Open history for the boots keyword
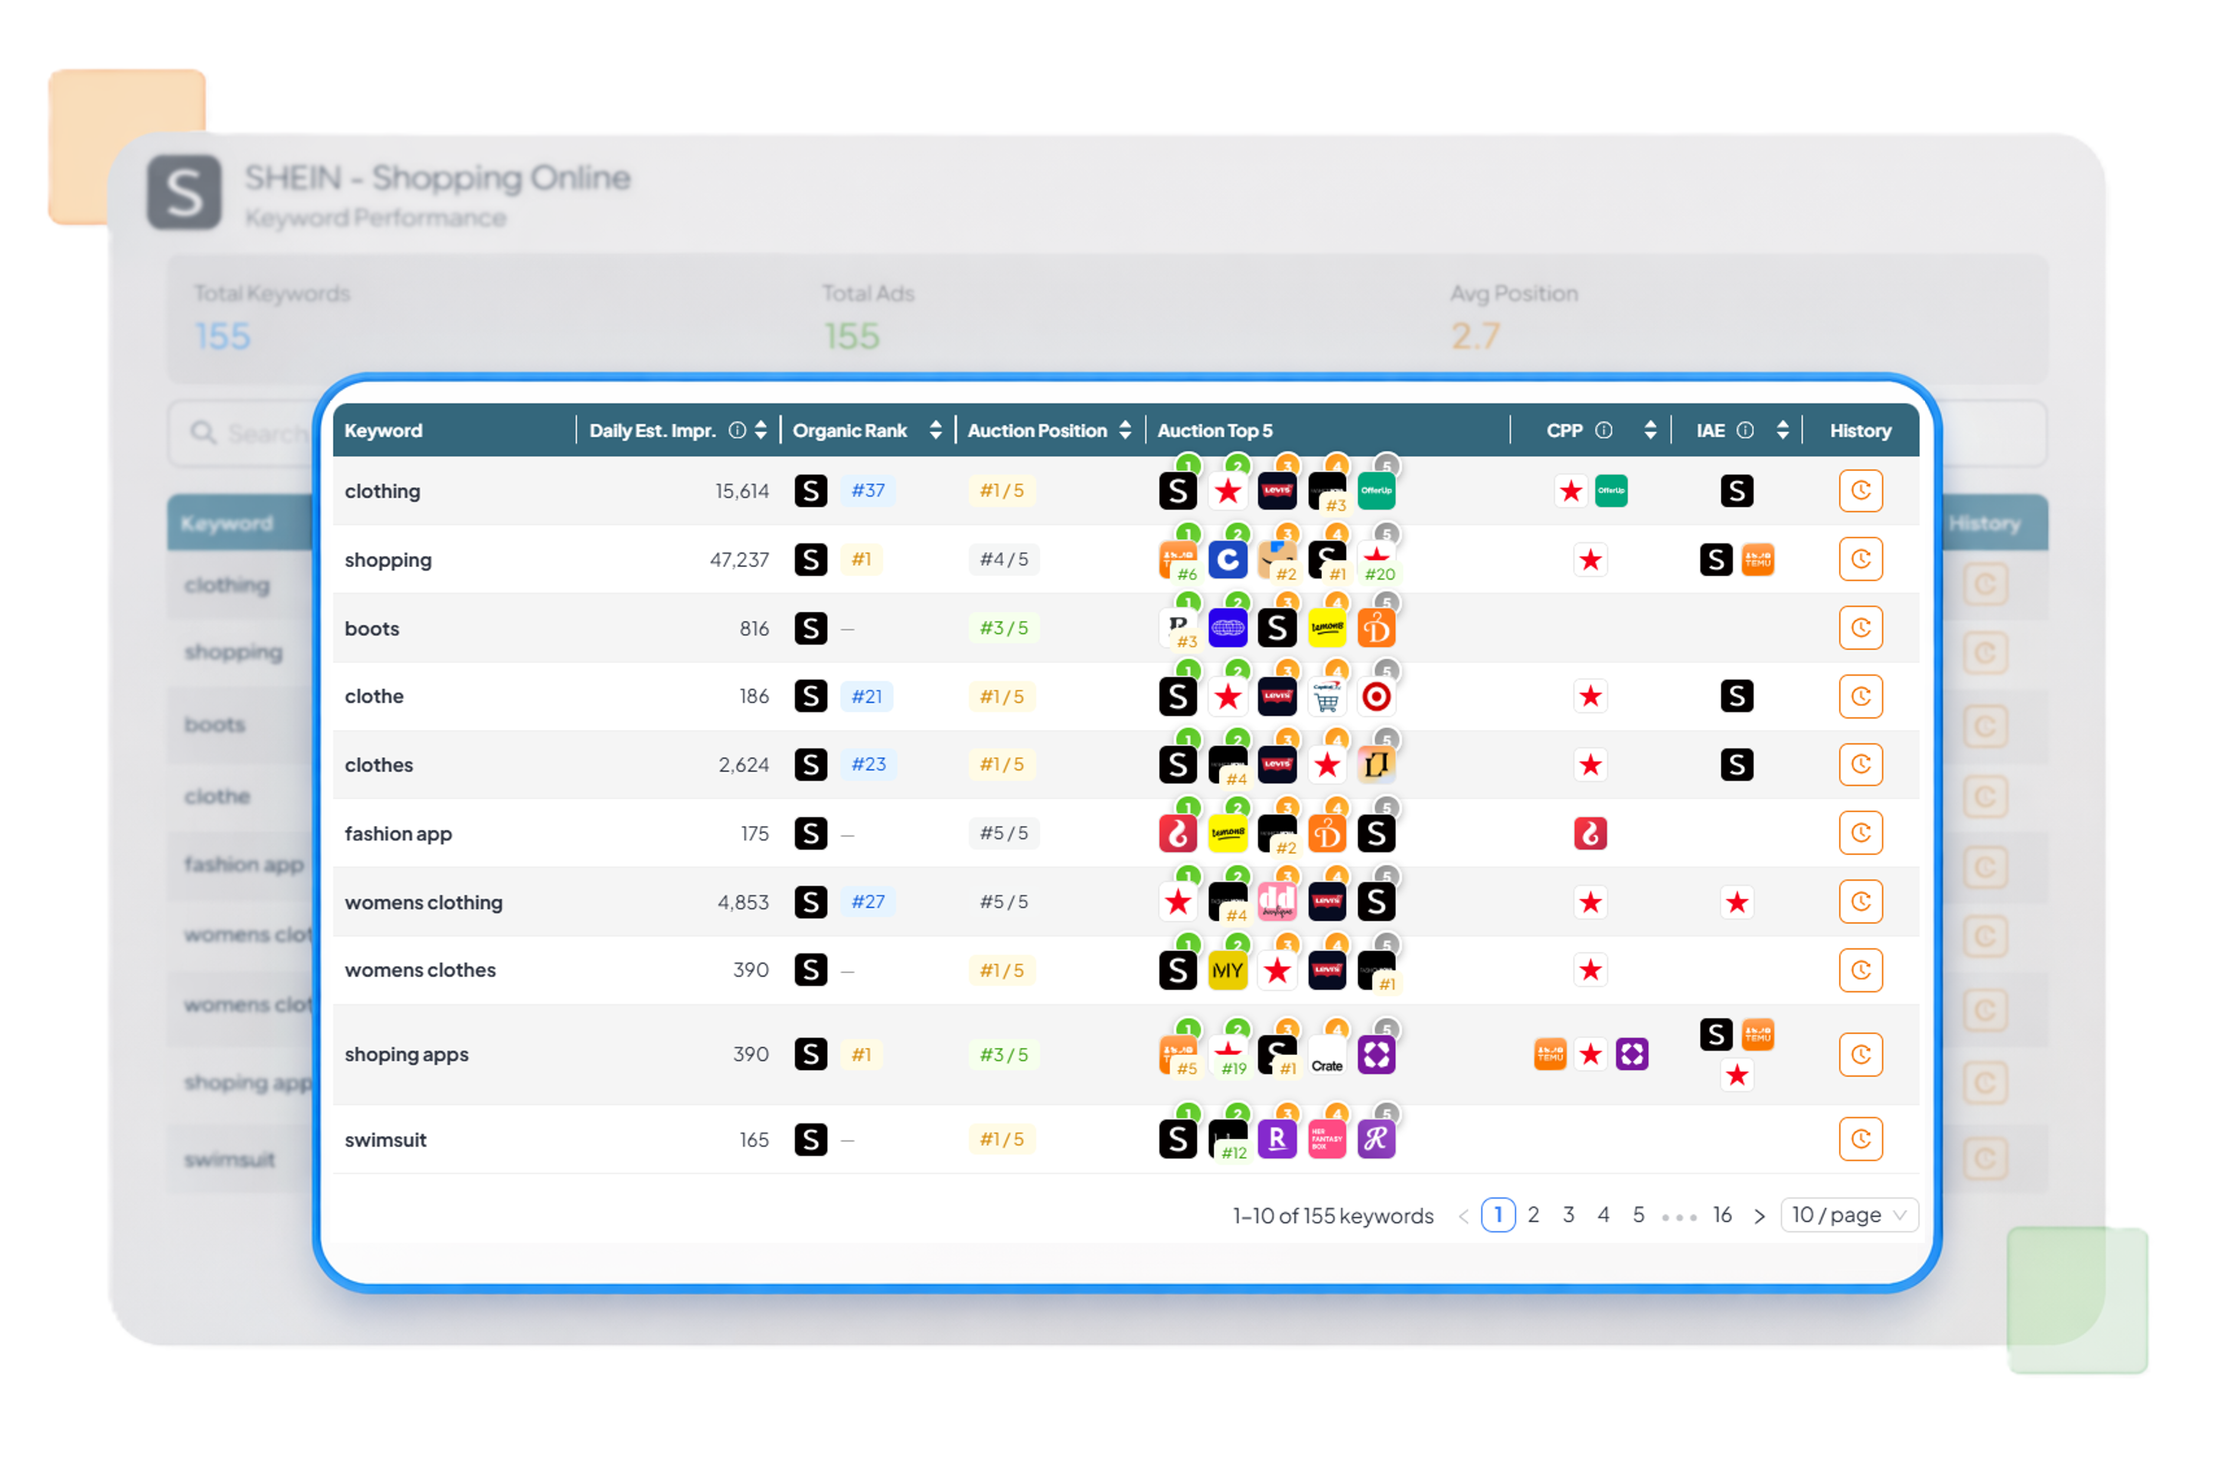This screenshot has width=2214, height=1476. click(1861, 628)
